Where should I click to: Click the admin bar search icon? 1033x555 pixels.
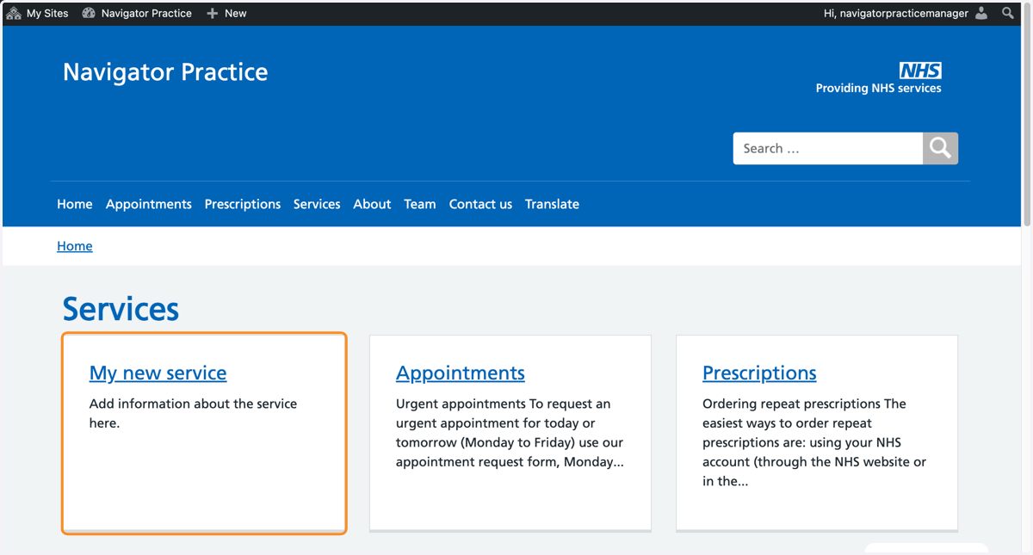click(x=1008, y=13)
